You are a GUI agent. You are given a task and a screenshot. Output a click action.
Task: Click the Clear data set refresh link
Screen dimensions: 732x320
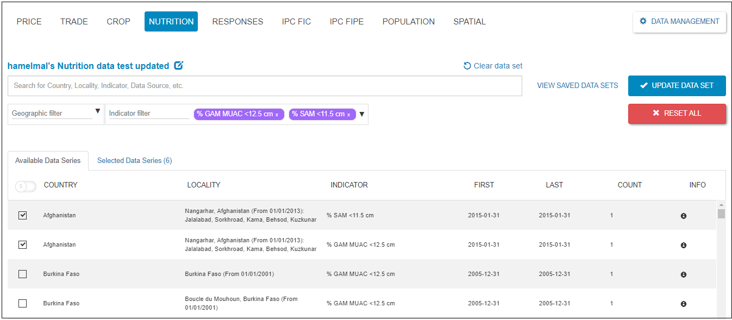point(493,66)
